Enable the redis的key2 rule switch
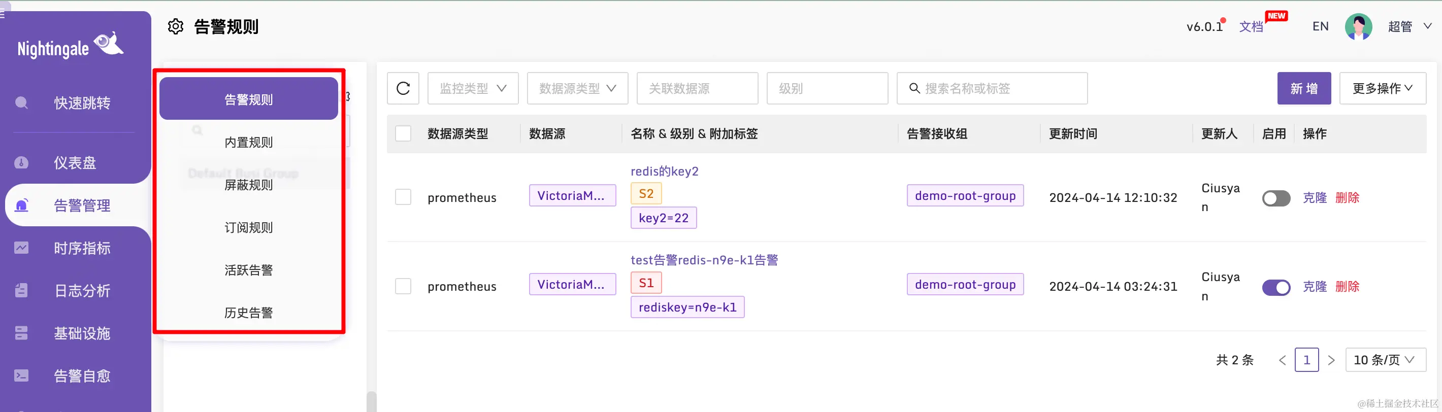Image resolution: width=1442 pixels, height=412 pixels. [1276, 198]
